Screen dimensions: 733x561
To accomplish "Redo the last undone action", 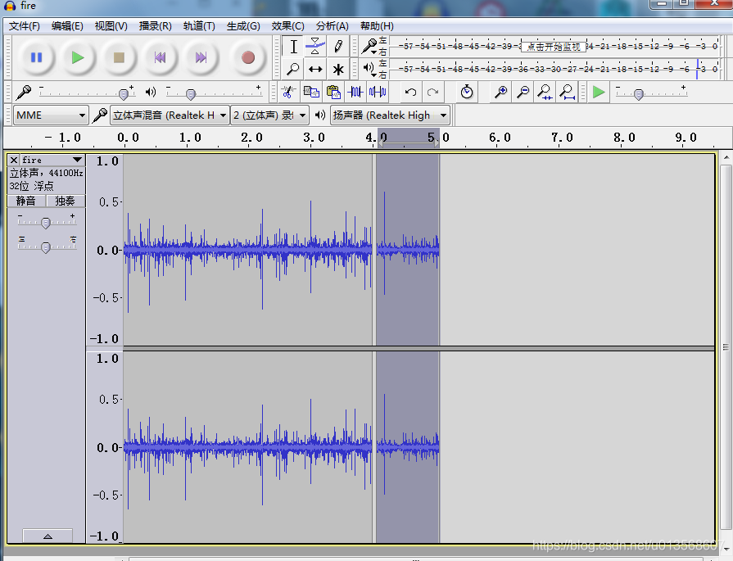I will tap(433, 92).
